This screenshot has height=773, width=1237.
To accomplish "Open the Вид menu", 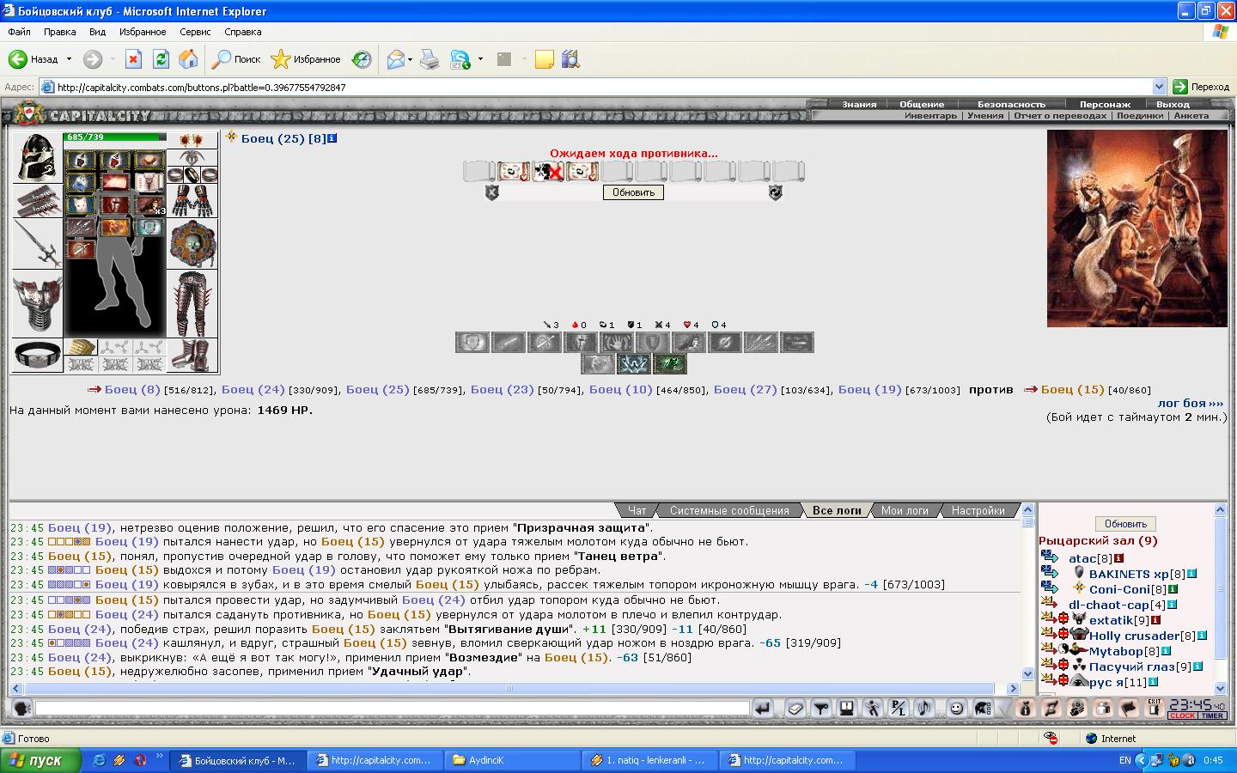I will coord(97,32).
